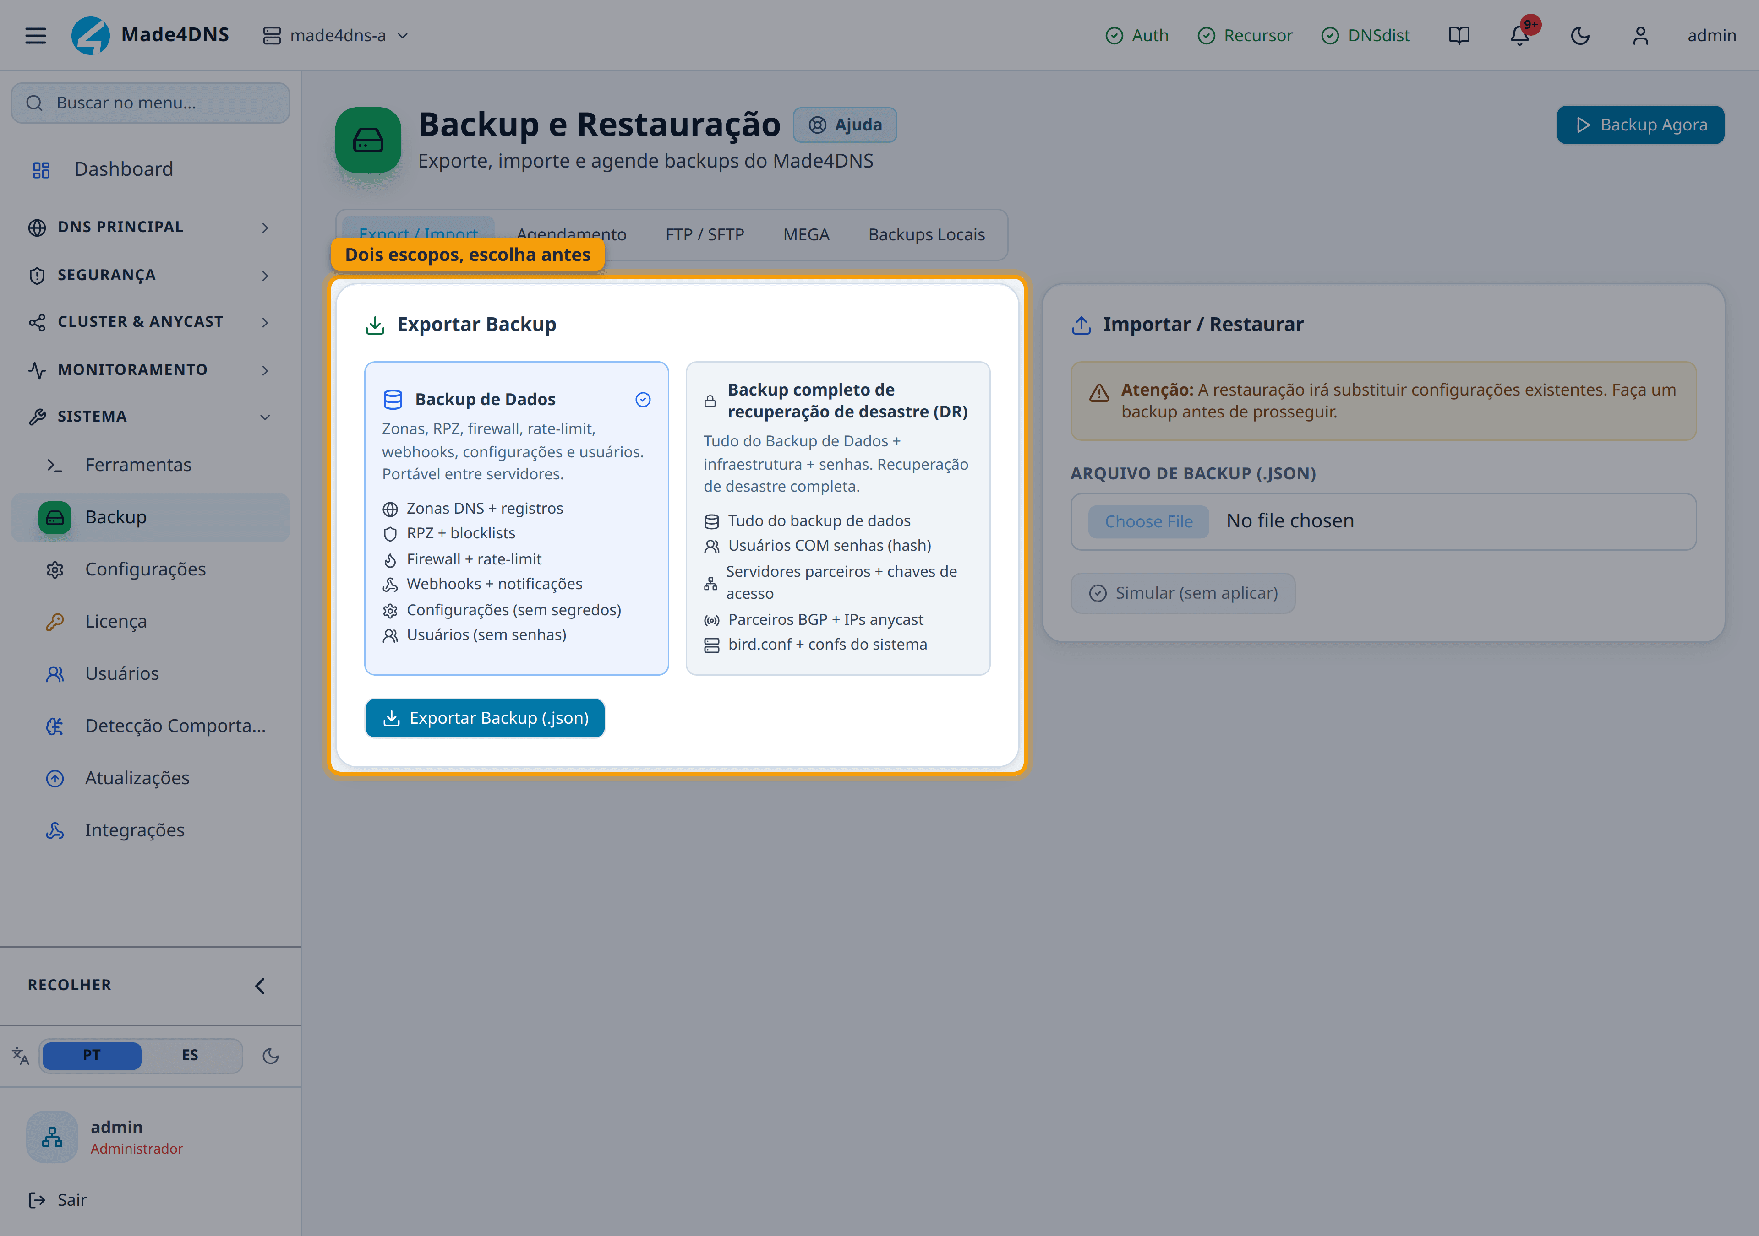Click the 'RPZ + blocklists' item

[449, 534]
